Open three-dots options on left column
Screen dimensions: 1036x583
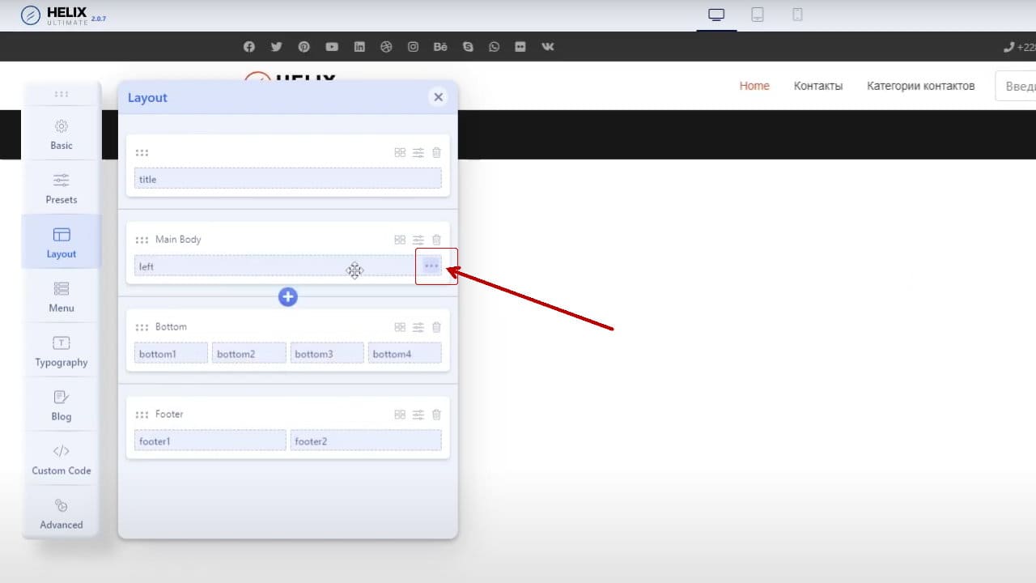point(431,266)
